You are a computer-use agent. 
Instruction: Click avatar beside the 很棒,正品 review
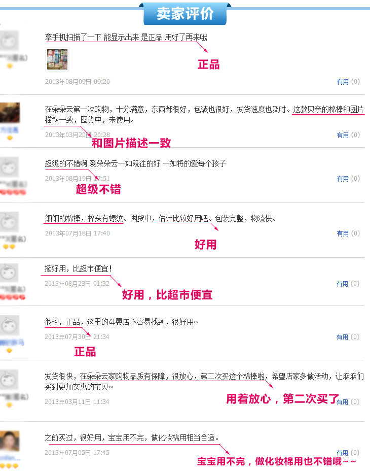coord(9,325)
